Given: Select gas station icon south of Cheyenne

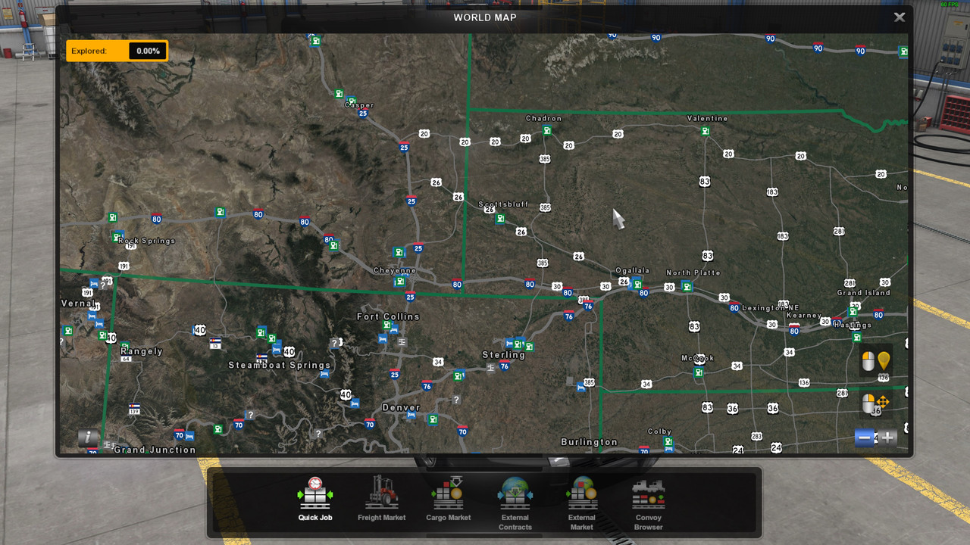Looking at the screenshot, I should tap(399, 282).
